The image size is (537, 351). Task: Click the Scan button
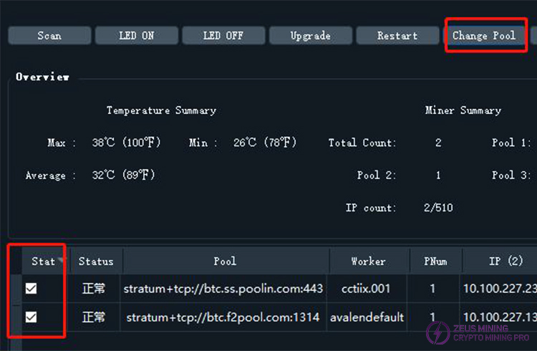(x=49, y=36)
